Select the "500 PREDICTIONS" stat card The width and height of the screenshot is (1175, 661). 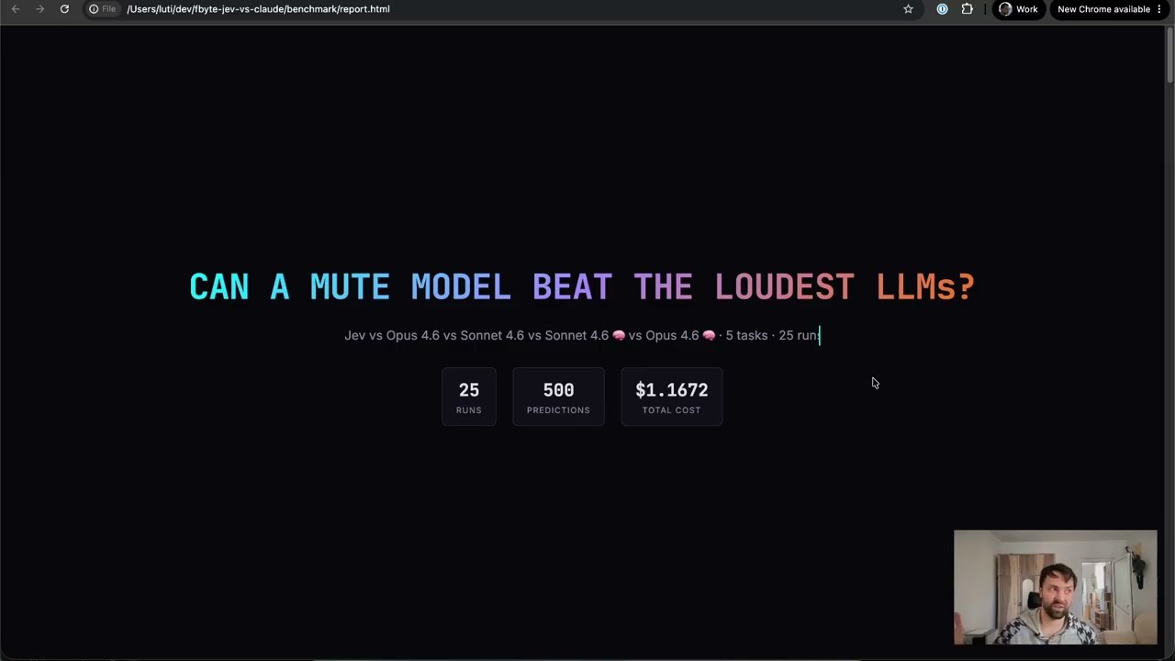click(558, 397)
